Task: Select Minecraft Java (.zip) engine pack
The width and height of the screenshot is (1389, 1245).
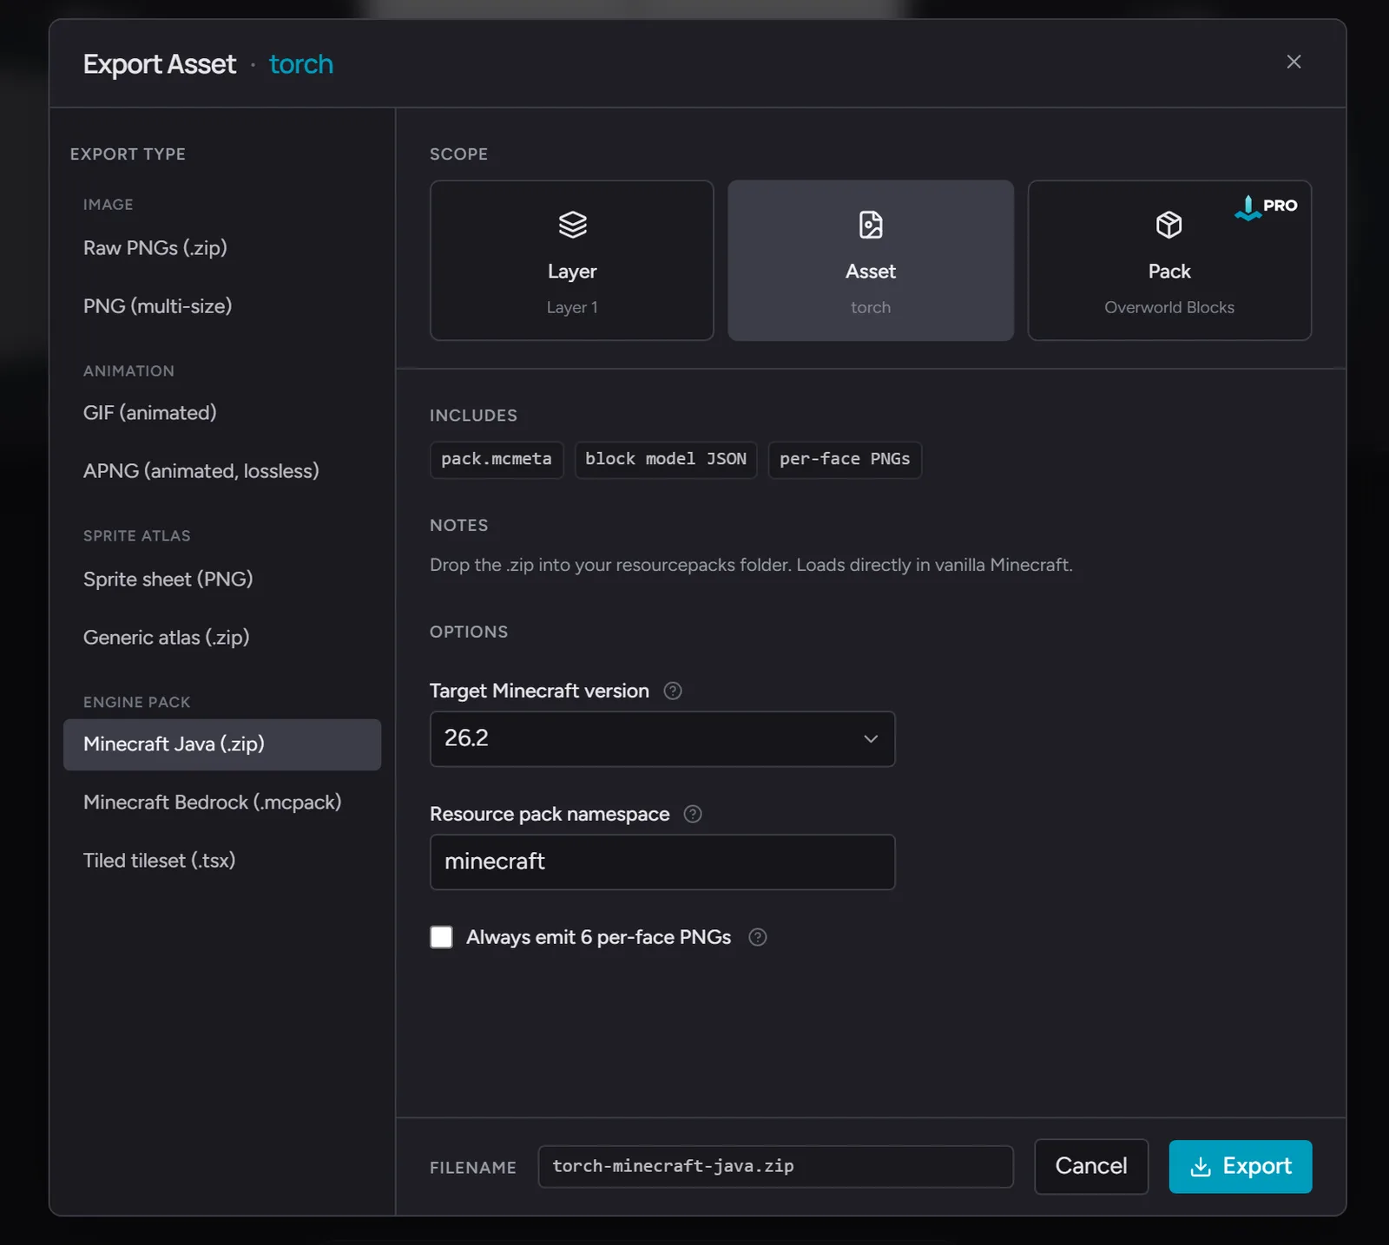Action: (222, 744)
